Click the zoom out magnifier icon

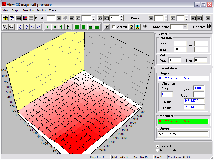(x=12, y=27)
